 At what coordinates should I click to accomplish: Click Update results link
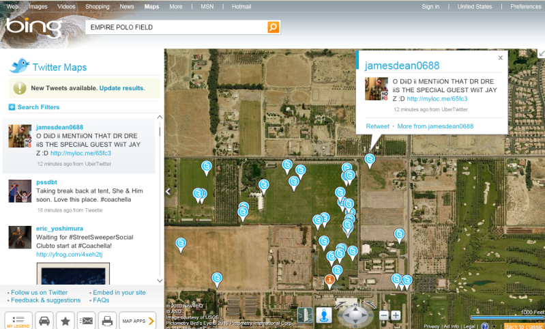click(x=122, y=88)
